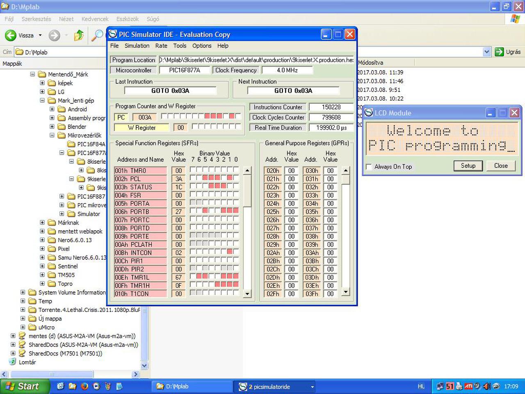Click the Clock Frequency 4.0 MHz field

(287, 70)
